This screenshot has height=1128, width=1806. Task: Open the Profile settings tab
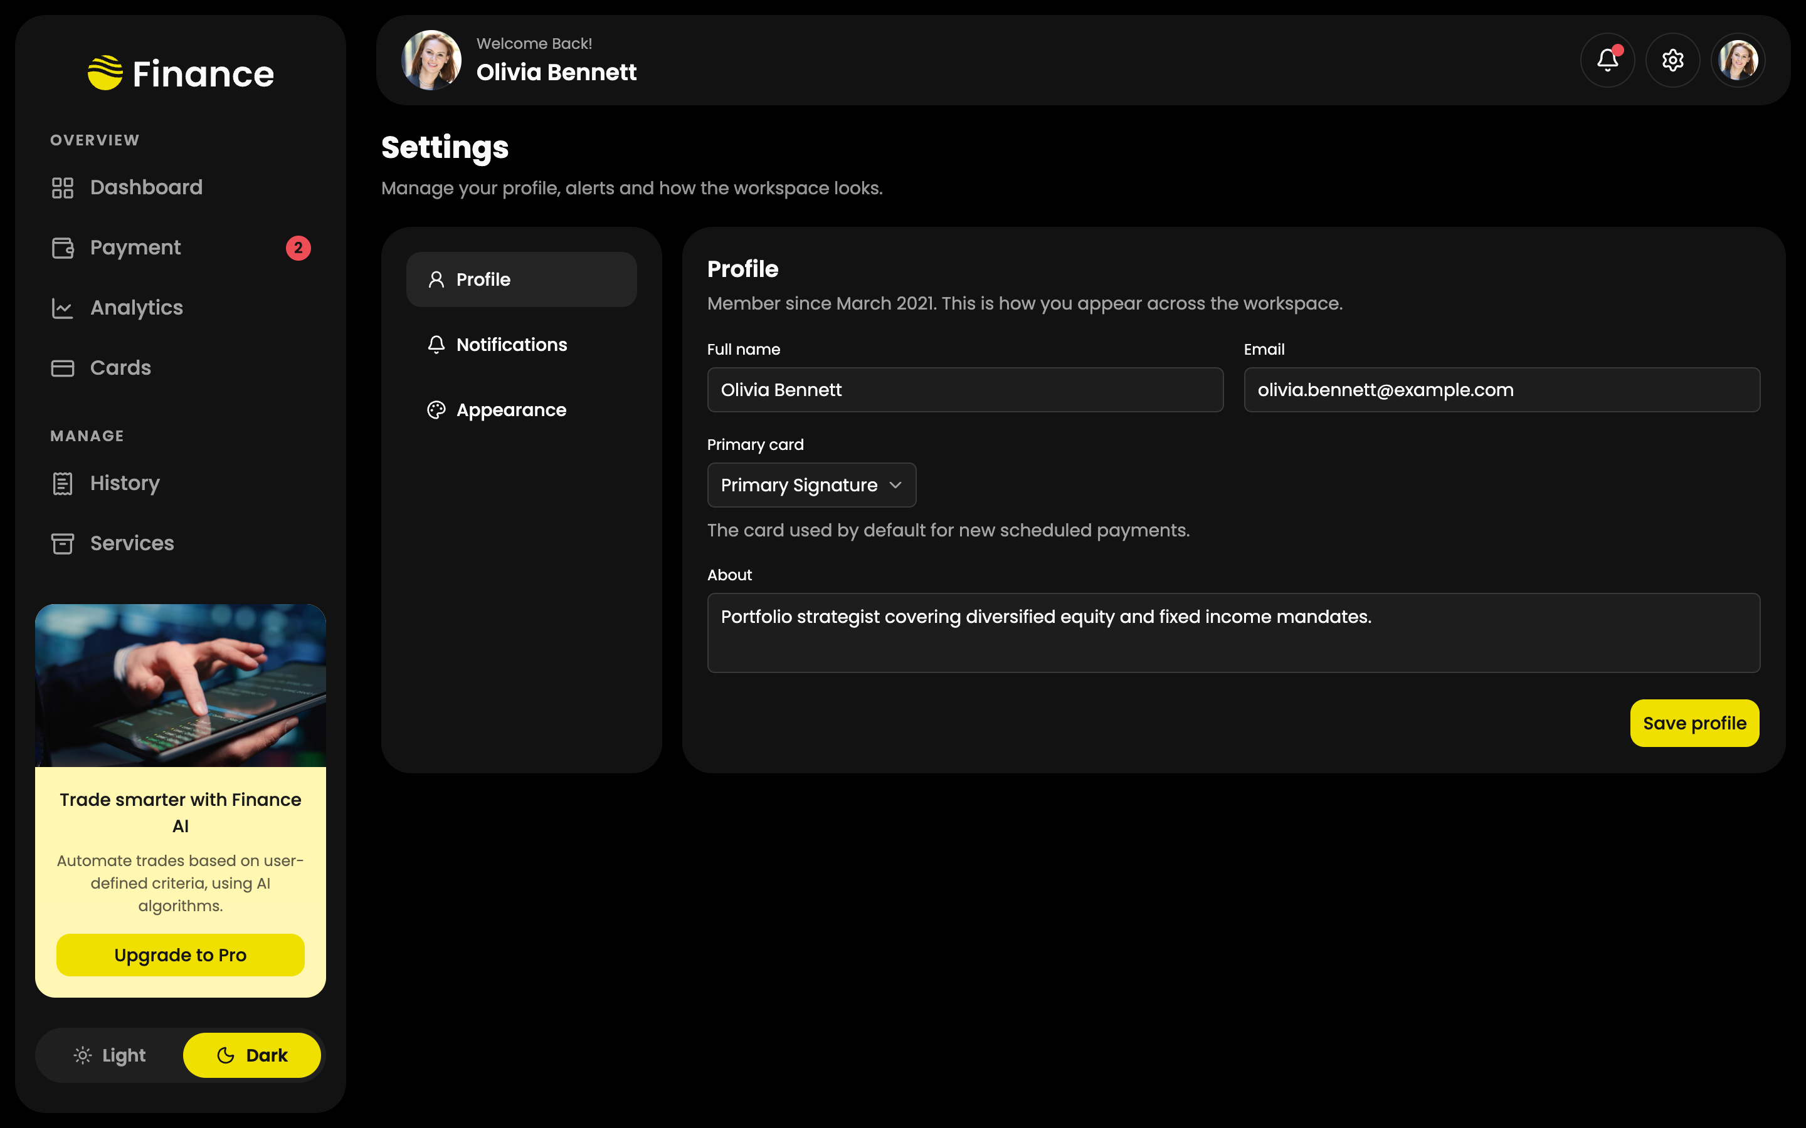pyautogui.click(x=521, y=279)
